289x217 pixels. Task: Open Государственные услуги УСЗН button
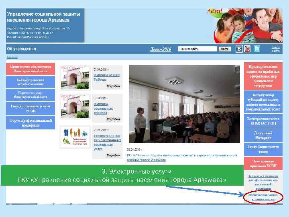point(31,108)
